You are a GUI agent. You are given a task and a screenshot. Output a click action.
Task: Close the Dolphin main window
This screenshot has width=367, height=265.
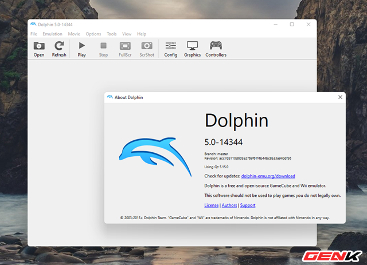(x=309, y=24)
